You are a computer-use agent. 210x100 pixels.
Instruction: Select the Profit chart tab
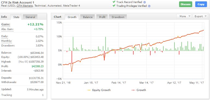pyautogui.click(x=102, y=17)
